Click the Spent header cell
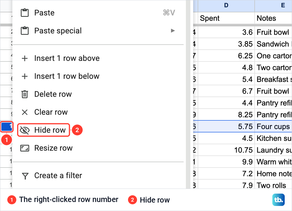This screenshot has width=292, height=211. (x=226, y=18)
